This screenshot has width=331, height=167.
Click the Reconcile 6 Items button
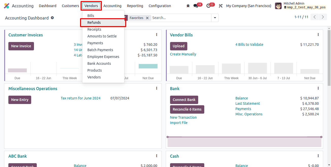(187, 109)
